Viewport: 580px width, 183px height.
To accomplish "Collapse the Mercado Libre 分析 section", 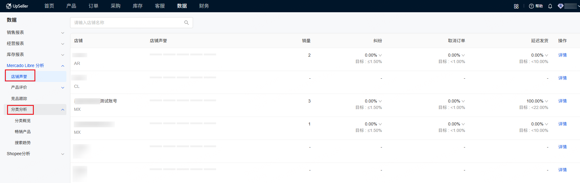I will [x=63, y=66].
